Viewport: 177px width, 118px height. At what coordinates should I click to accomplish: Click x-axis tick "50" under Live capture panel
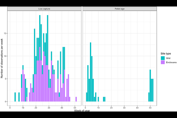tap(75, 107)
